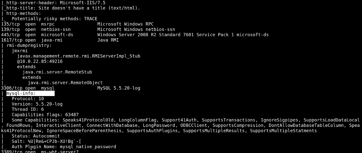Image resolution: width=362 pixels, height=153 pixels.
Task: Click the Thread ID: 6 line
Action: tap(28, 109)
